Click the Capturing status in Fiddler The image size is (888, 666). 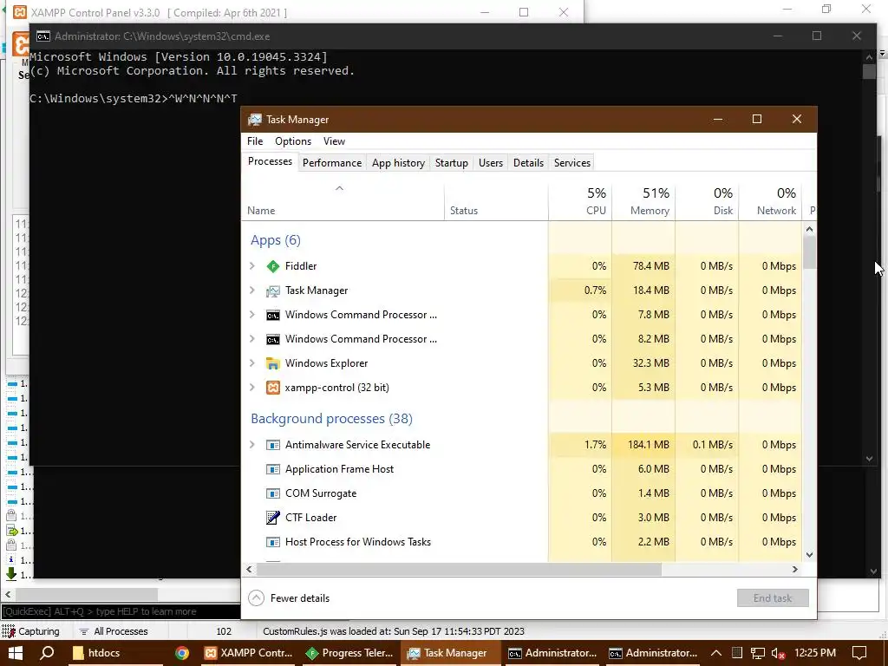(31, 631)
